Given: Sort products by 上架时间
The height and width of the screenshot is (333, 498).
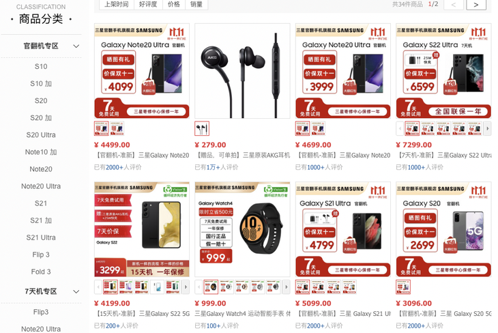Looking at the screenshot, I should click(117, 5).
